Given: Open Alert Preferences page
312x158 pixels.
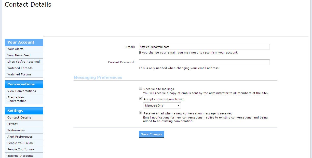Looking at the screenshot, I should tap(20, 137).
